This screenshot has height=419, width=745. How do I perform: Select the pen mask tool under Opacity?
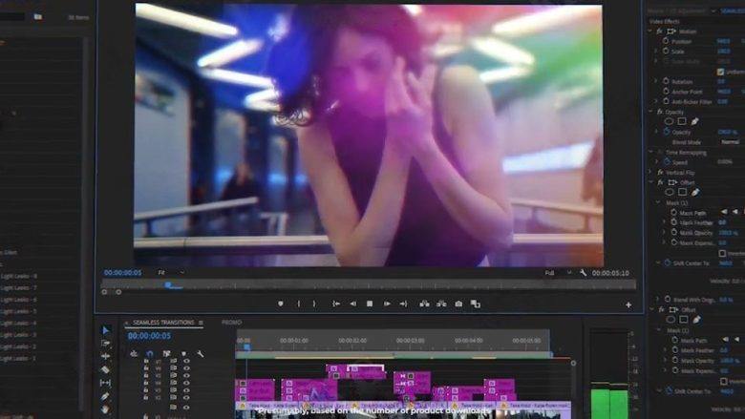click(694, 121)
